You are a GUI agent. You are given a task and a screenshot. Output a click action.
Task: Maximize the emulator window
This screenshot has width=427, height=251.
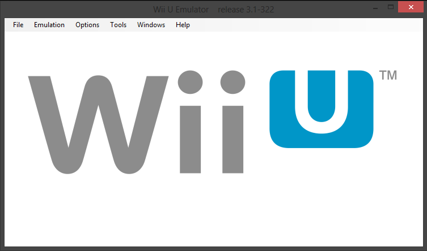tap(390, 8)
